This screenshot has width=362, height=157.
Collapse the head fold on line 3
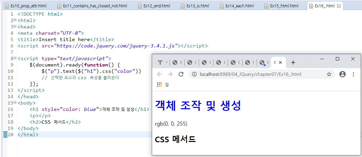(x=15, y=26)
